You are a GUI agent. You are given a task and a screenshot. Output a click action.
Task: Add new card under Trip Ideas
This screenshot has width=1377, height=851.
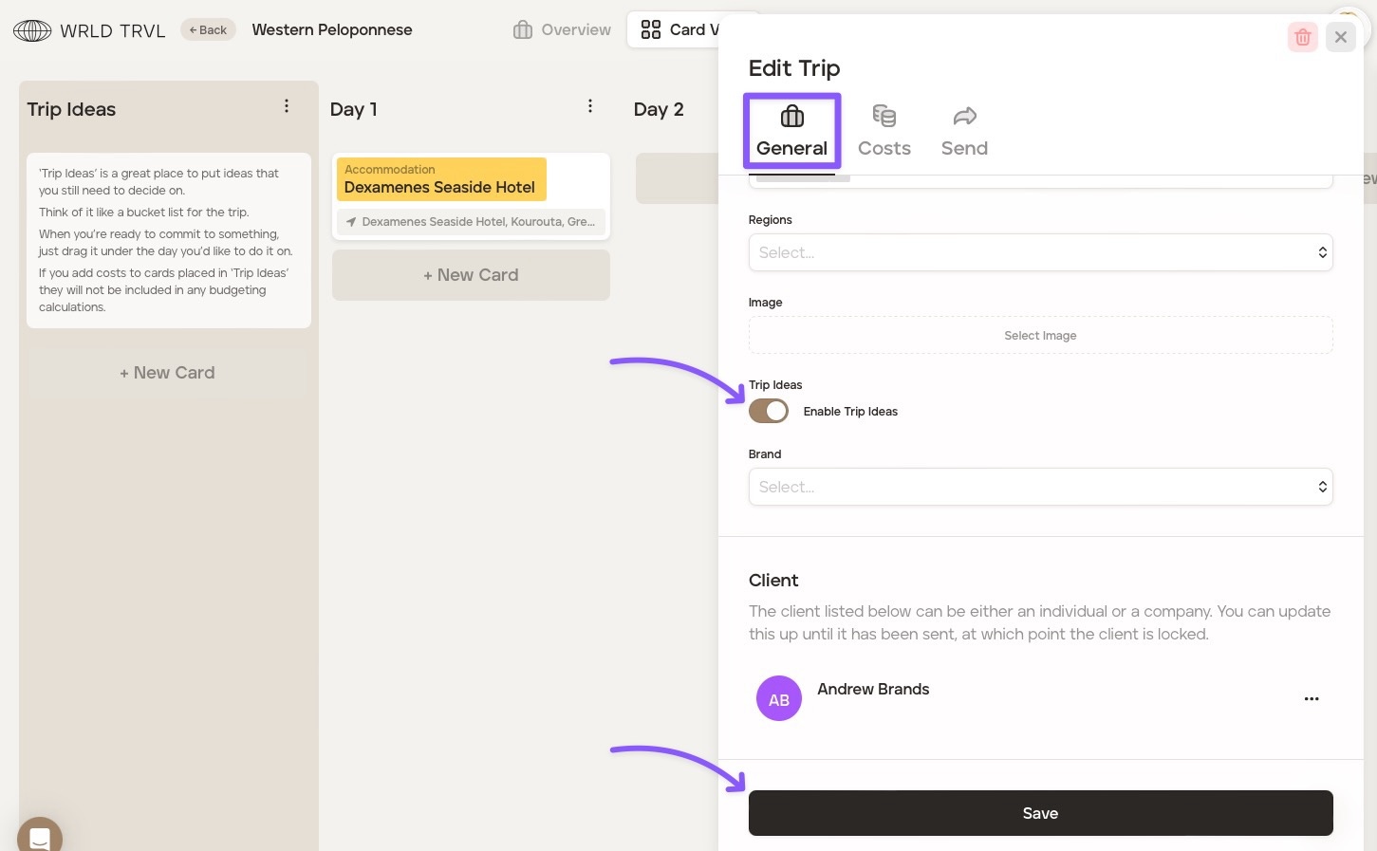click(x=167, y=373)
